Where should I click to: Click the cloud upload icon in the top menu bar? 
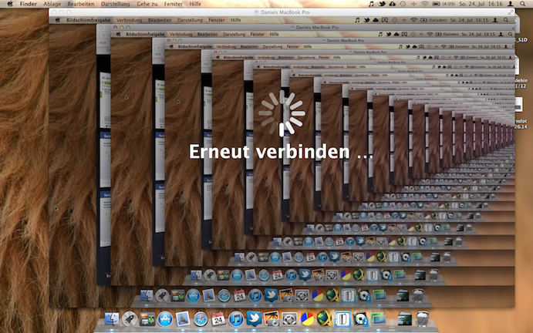click(x=393, y=4)
